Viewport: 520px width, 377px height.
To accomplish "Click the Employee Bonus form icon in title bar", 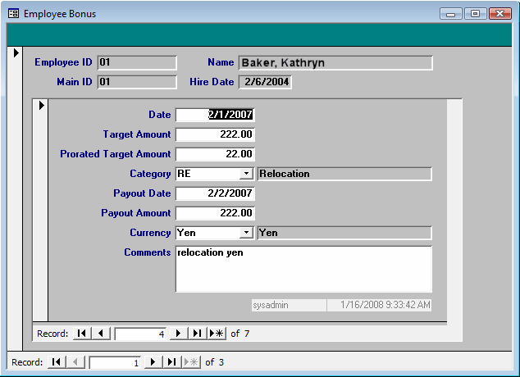I will pyautogui.click(x=13, y=14).
